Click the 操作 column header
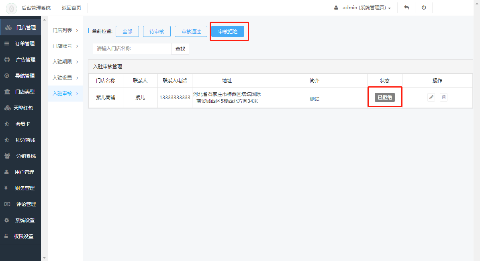The height and width of the screenshot is (261, 480). [x=437, y=80]
